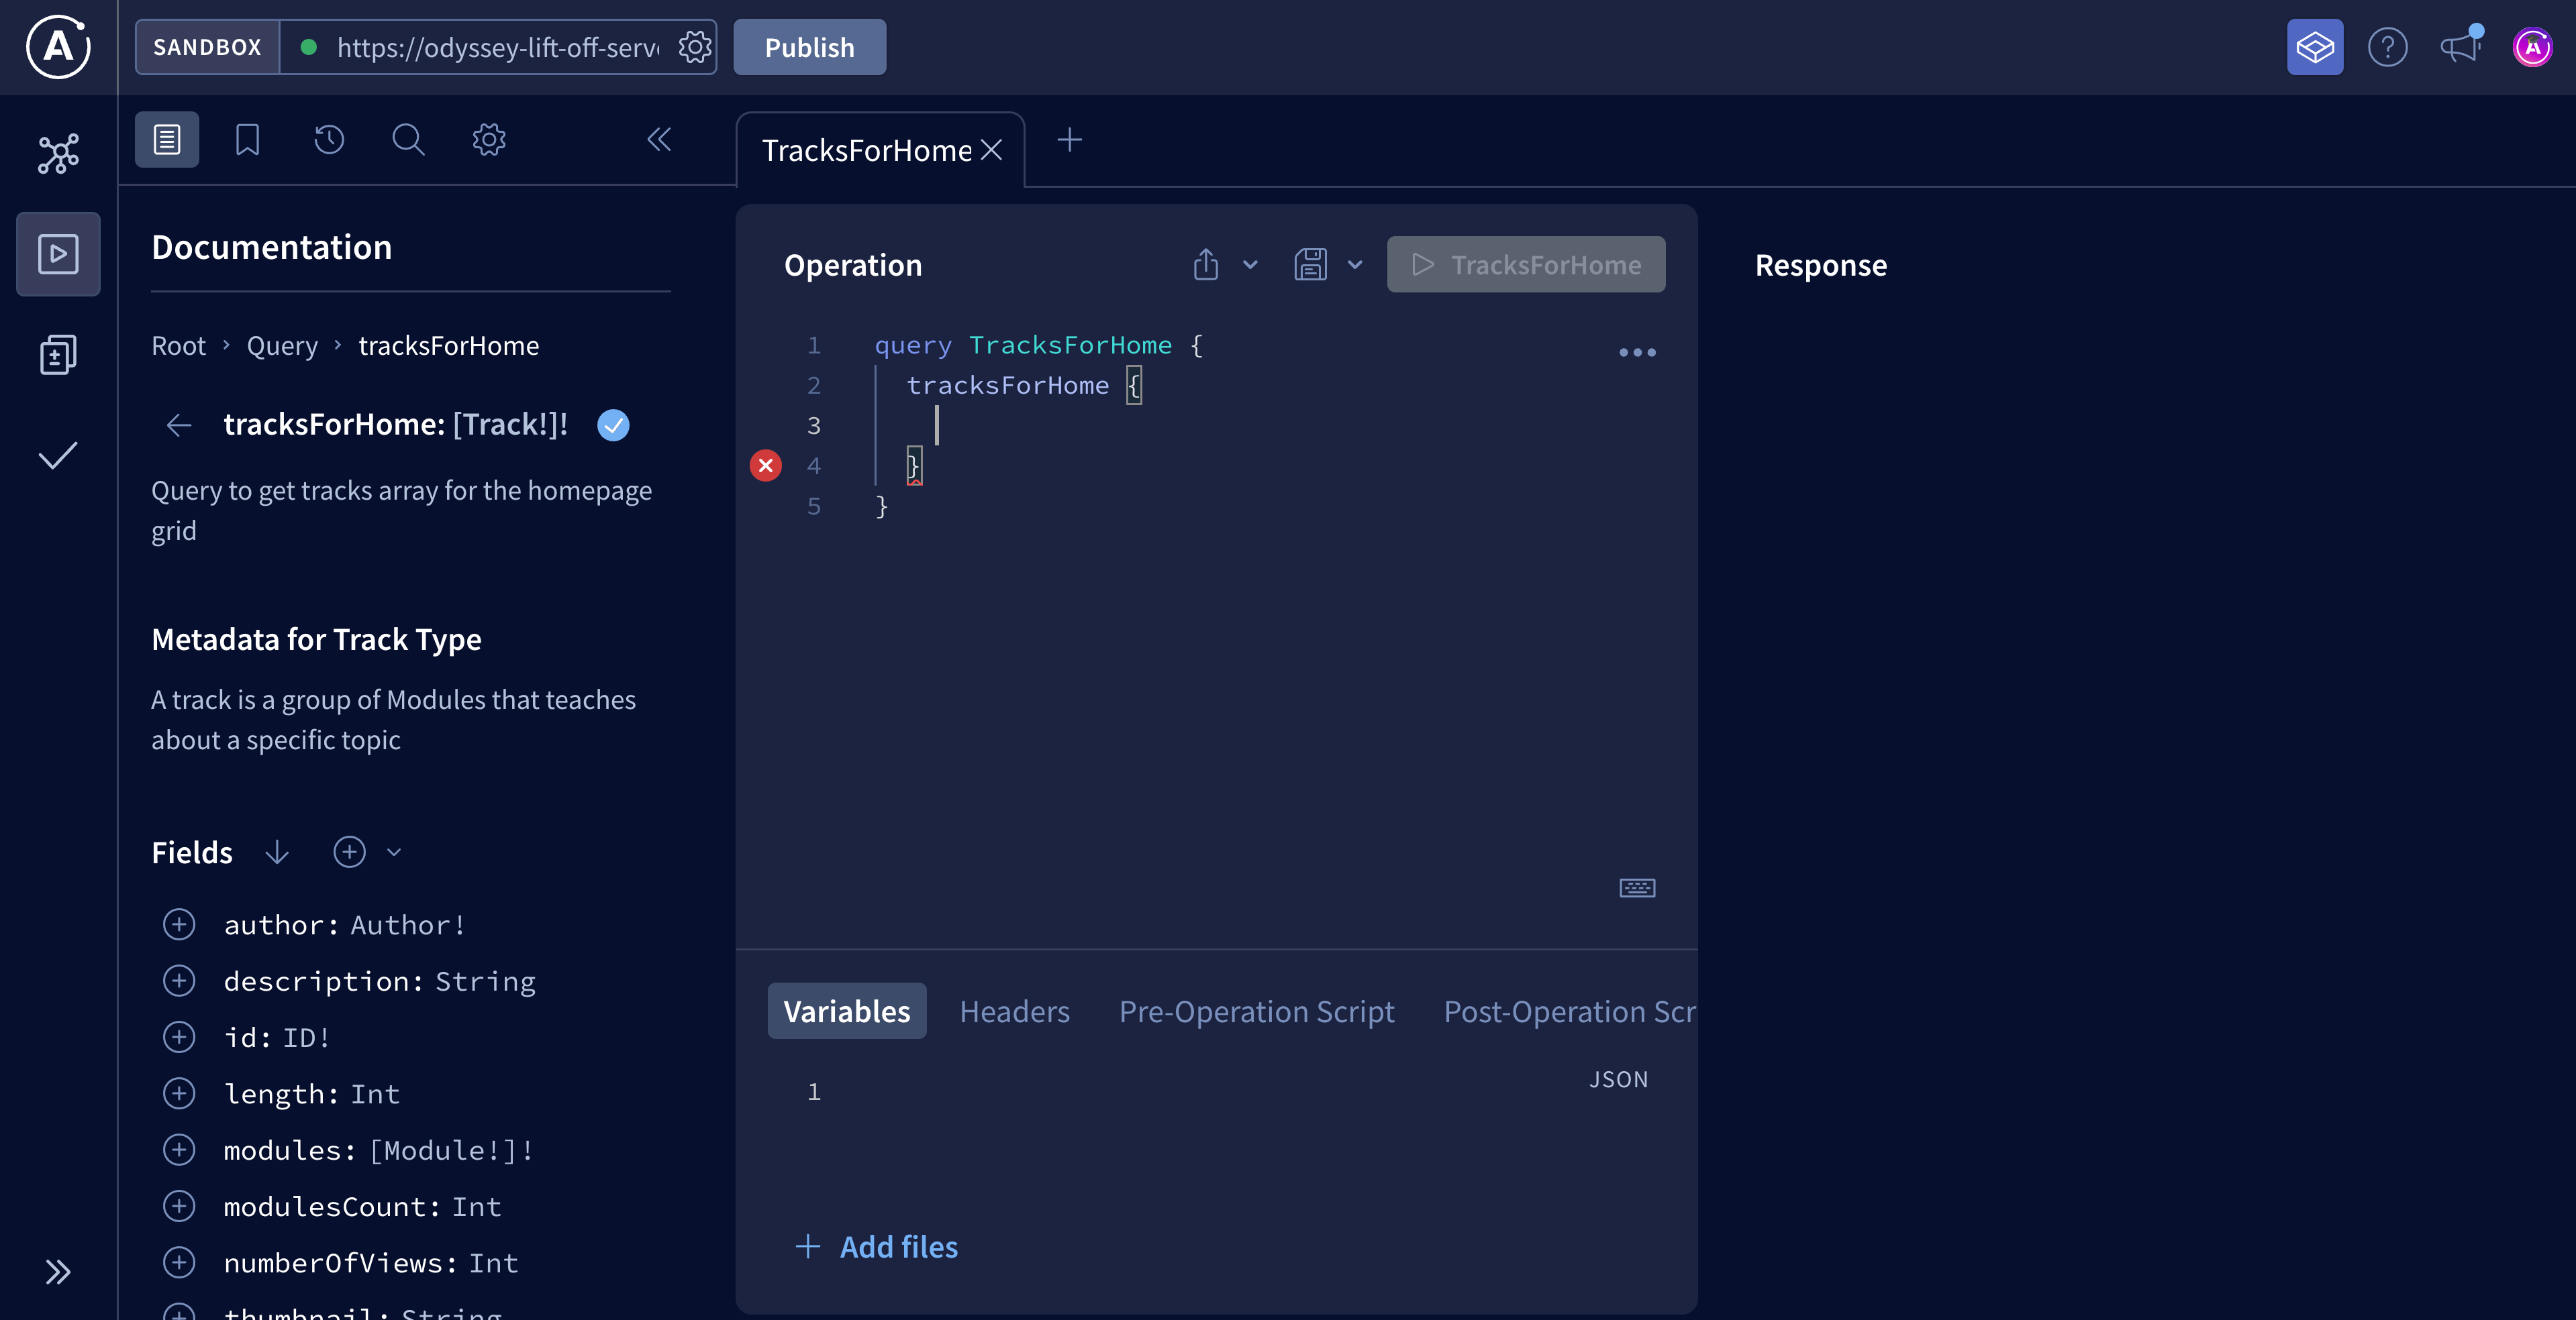Toggle the modules field into the operation
The width and height of the screenshot is (2576, 1320).
click(180, 1149)
